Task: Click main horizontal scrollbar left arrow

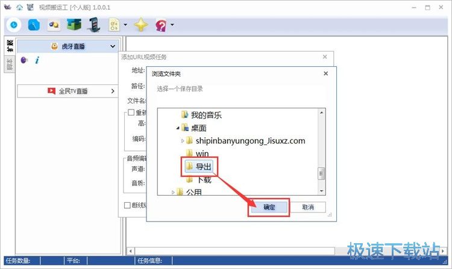Action: point(131,251)
